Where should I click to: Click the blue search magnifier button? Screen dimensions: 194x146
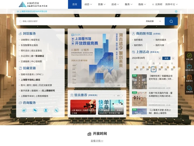[171, 21]
